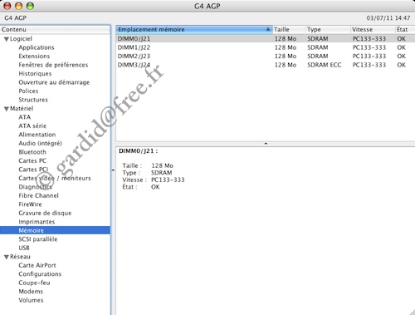415x315 pixels.
Task: Click the G4 AGP title label
Action: click(207, 6)
